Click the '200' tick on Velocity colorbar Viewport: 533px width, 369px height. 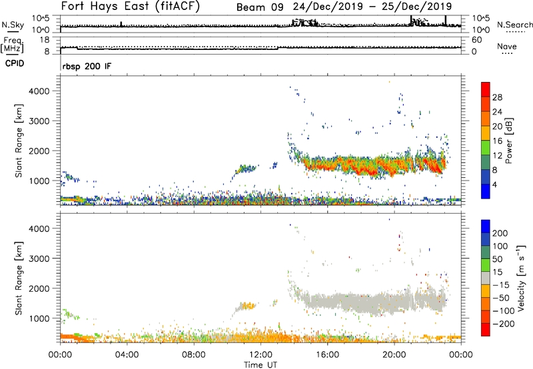tap(500, 233)
